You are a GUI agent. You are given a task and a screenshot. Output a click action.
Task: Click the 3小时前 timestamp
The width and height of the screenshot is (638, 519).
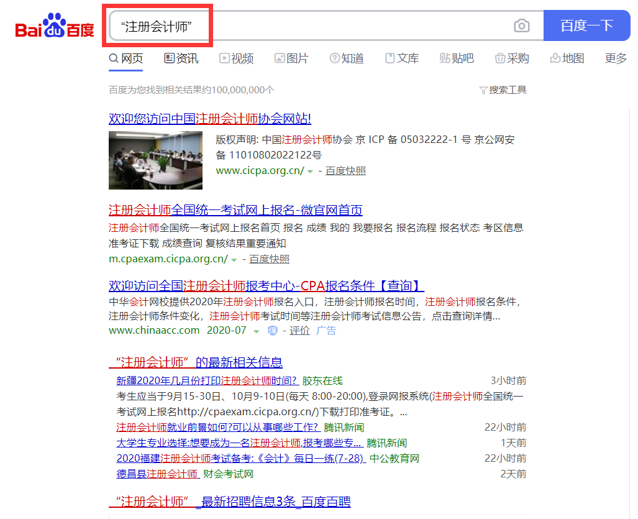pyautogui.click(x=509, y=381)
